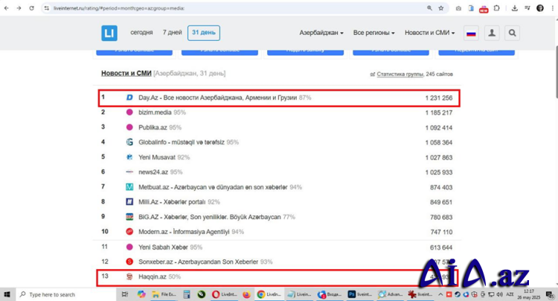Viewport: 558px width, 301px height.
Task: Expand the Новости и СМИ category dropdown
Action: [x=430, y=33]
